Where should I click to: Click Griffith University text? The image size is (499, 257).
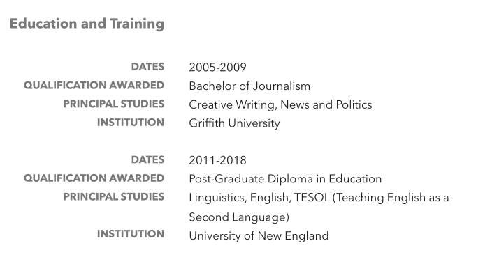(x=235, y=123)
